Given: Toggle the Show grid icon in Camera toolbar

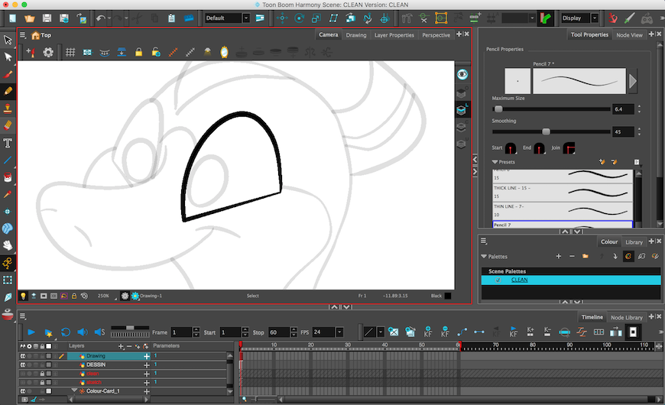Looking at the screenshot, I should 70,52.
